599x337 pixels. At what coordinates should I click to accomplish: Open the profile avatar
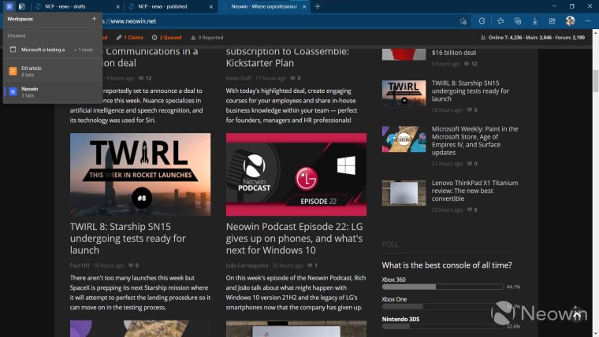click(571, 21)
